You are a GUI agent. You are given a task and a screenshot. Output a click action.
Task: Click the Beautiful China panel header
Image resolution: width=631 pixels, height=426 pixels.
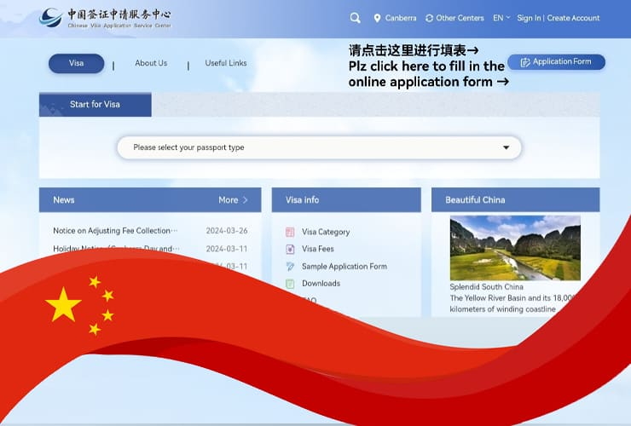point(516,200)
